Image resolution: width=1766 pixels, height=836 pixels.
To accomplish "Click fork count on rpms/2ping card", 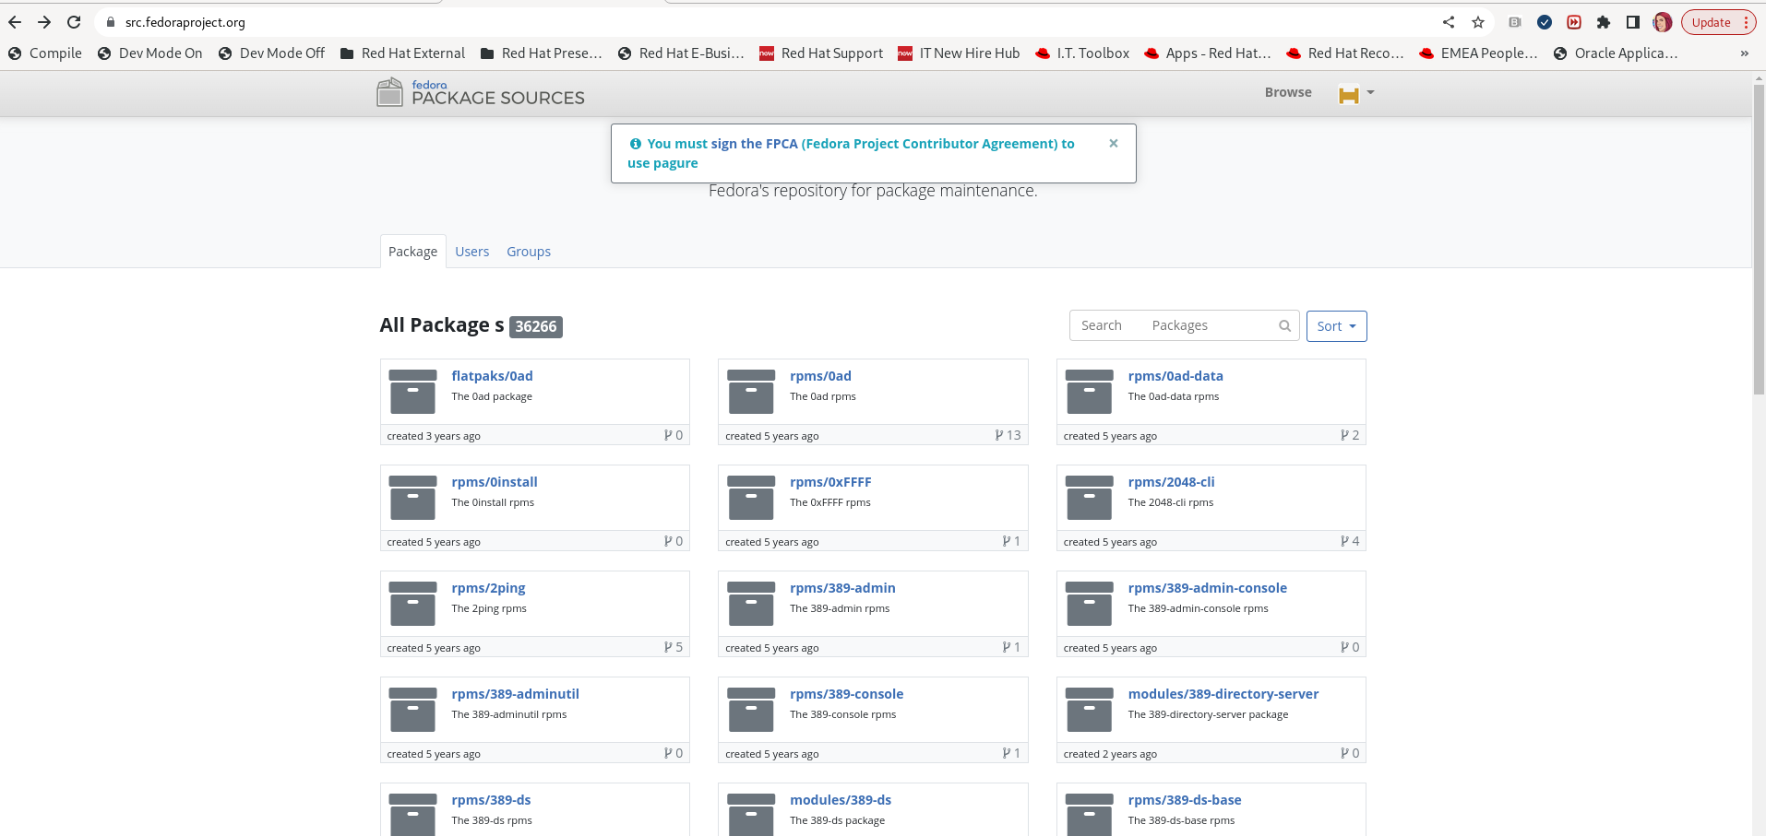I will pos(674,647).
